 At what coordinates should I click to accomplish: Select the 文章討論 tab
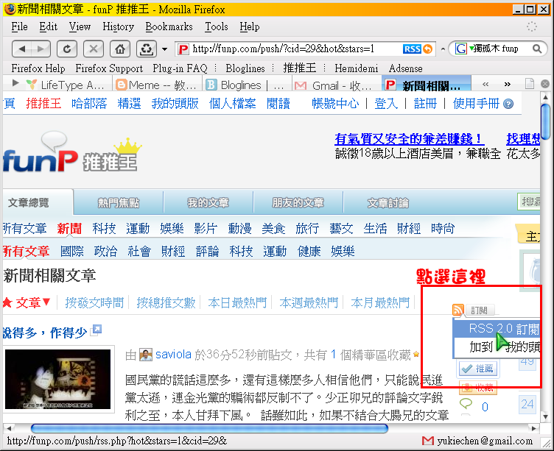388,203
